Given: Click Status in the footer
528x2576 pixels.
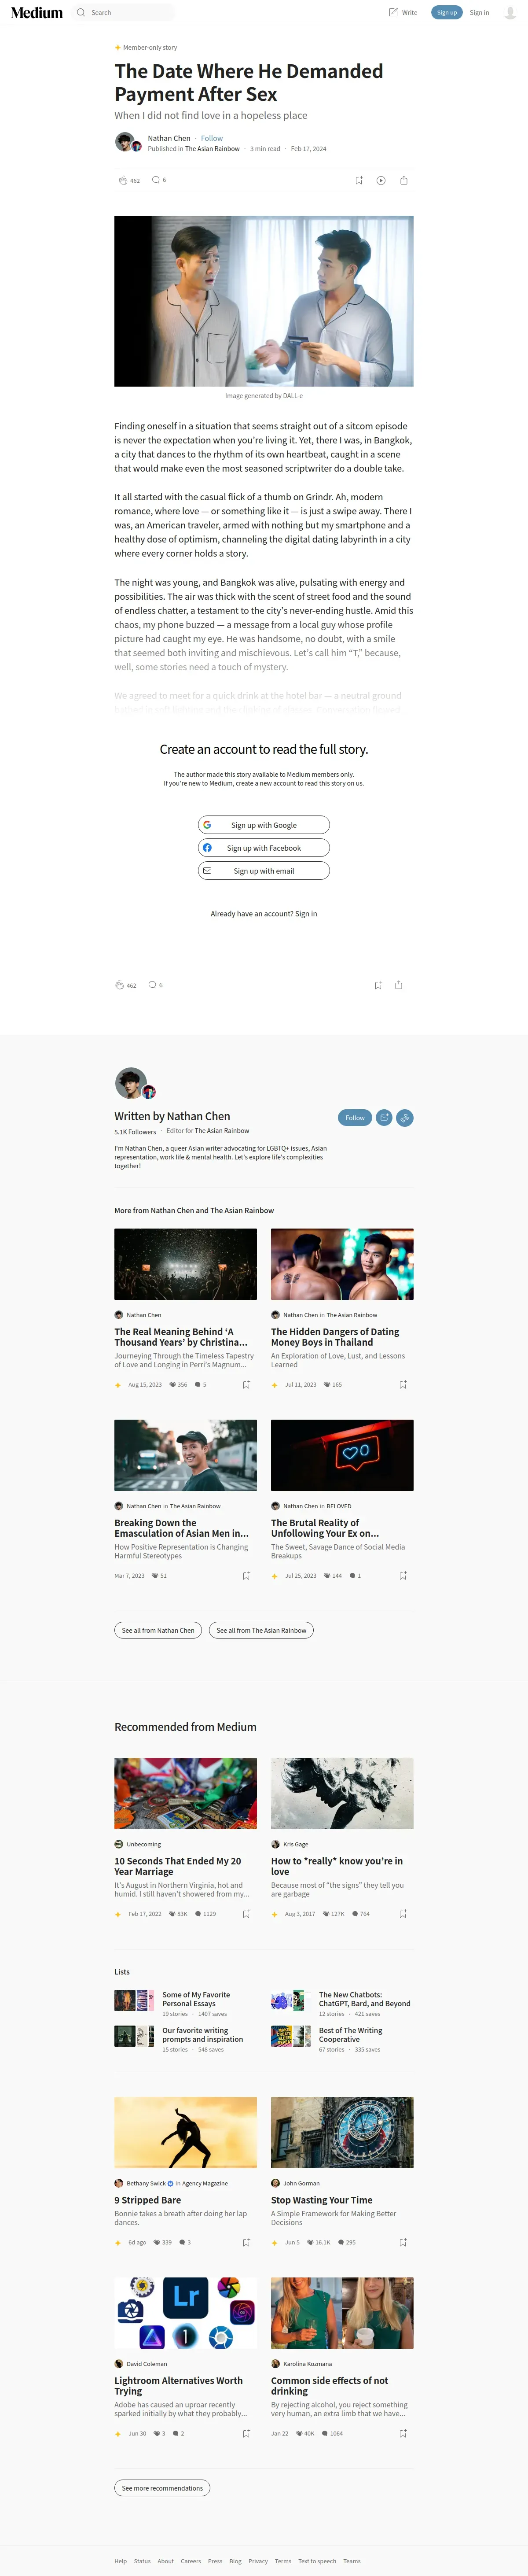Looking at the screenshot, I should pos(142,2561).
